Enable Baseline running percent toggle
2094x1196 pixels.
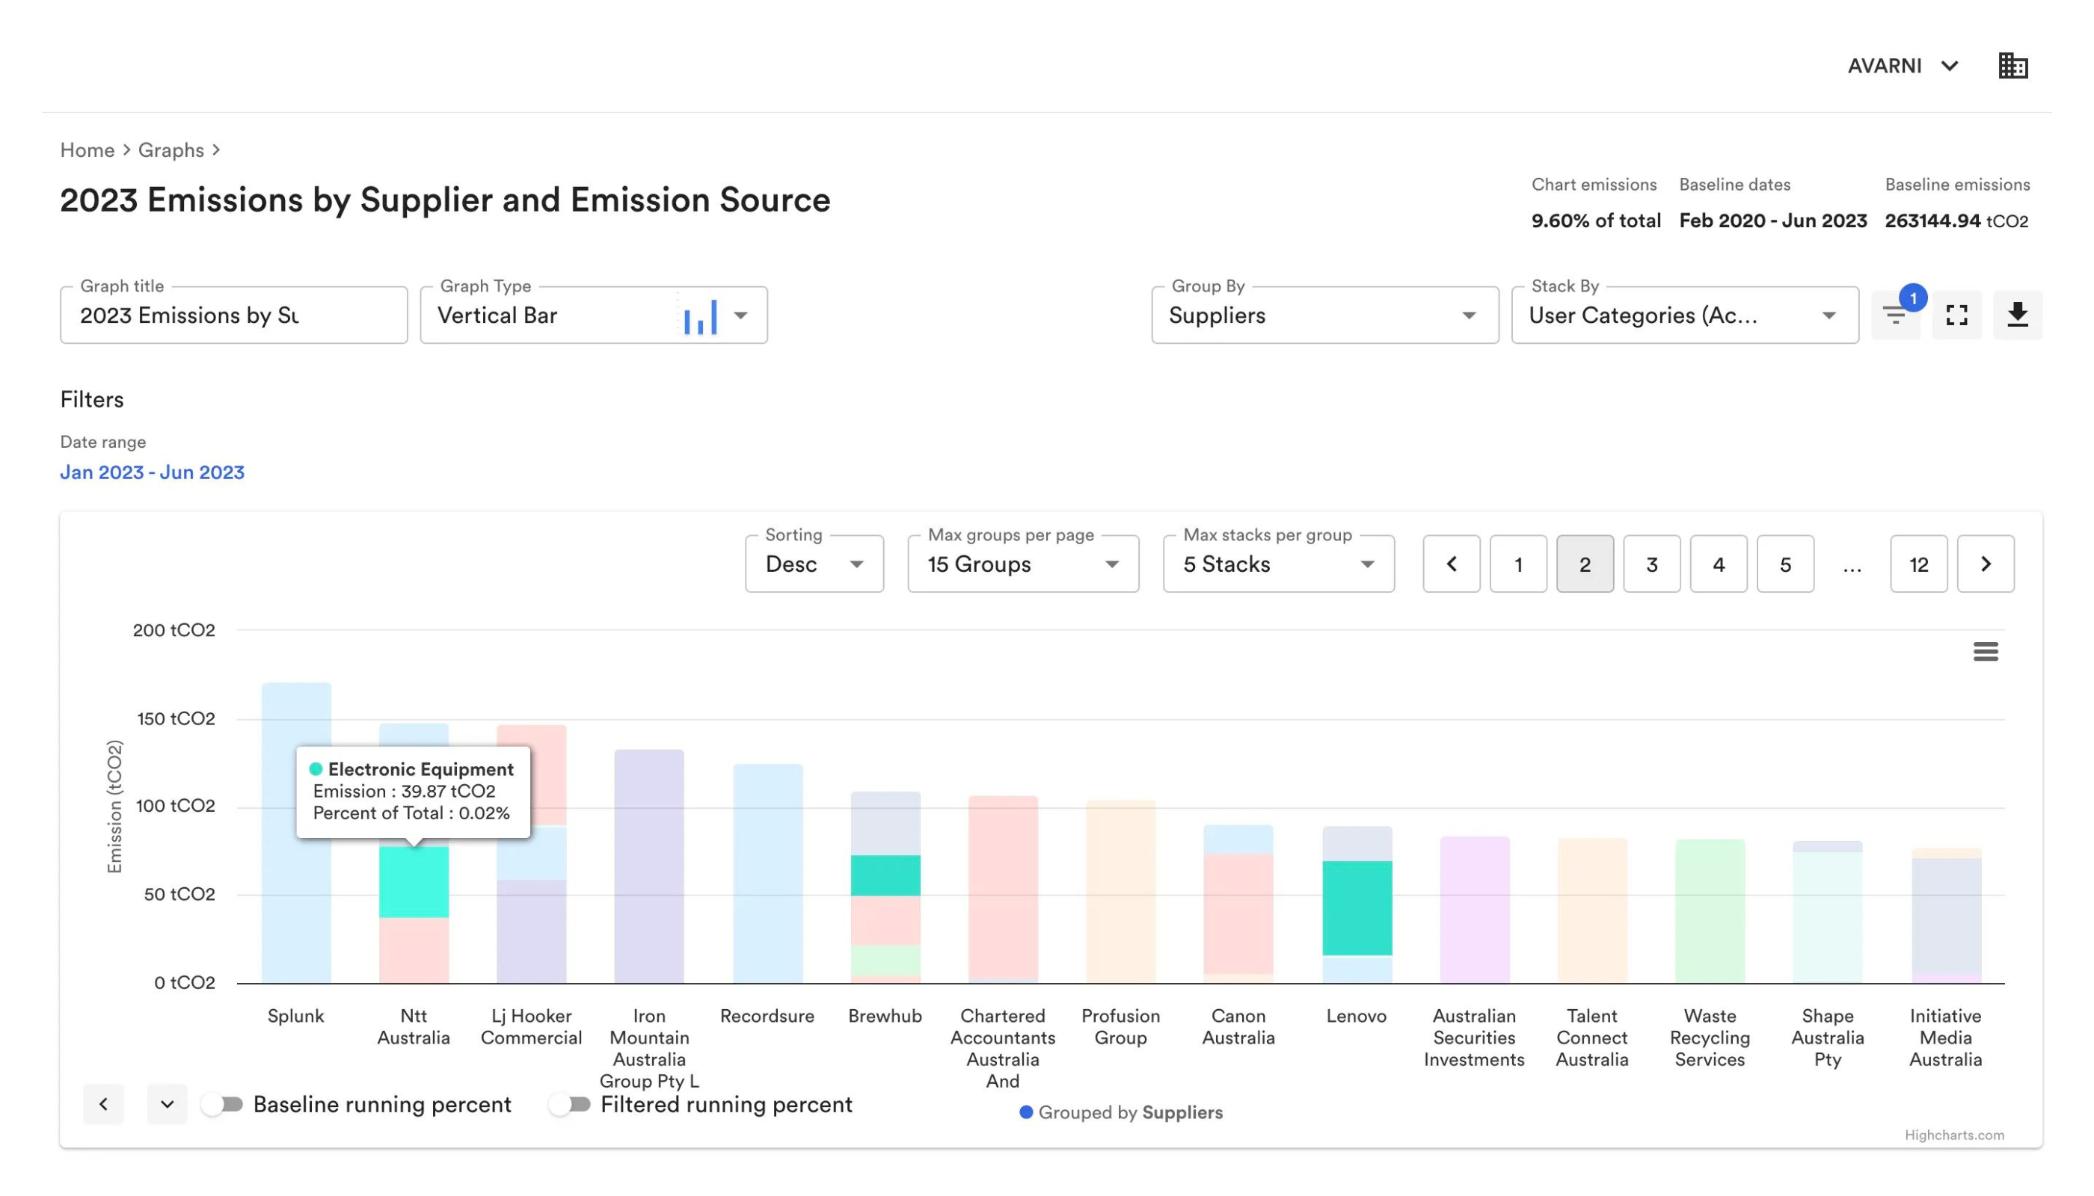click(223, 1104)
